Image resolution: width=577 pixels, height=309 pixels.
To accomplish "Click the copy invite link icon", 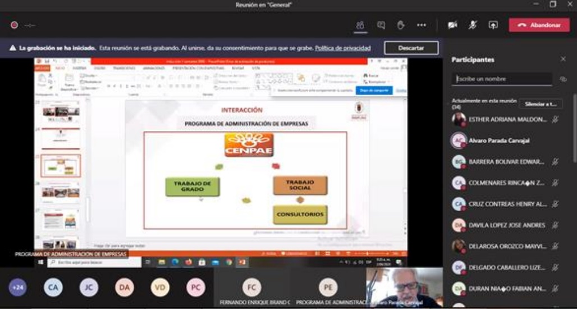I will pyautogui.click(x=563, y=79).
